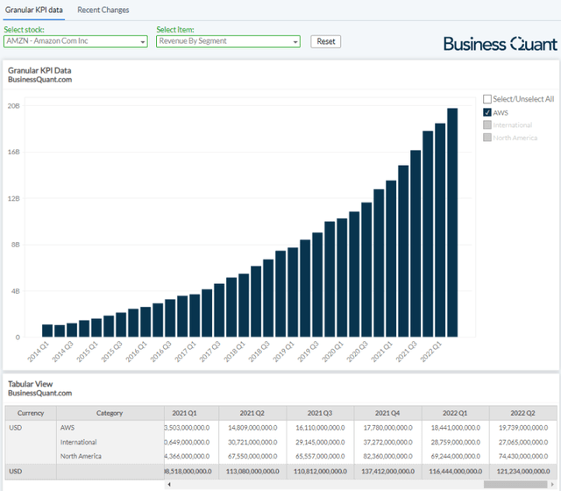The image size is (561, 491).
Task: Open the Select stock dropdown arrow
Action: (143, 41)
